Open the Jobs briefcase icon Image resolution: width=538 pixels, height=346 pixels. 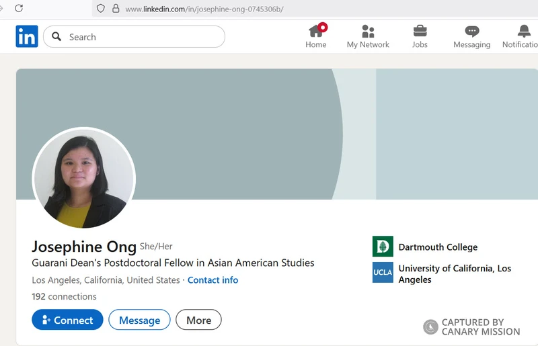tap(420, 36)
